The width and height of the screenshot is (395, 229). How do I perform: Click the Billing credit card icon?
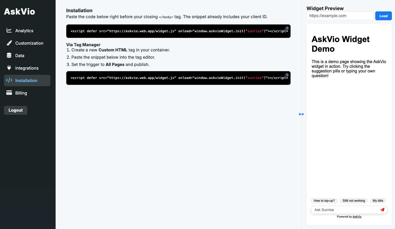tap(9, 93)
